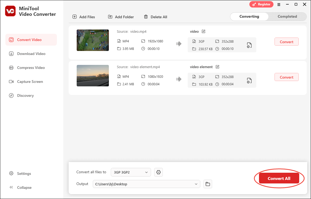Viewport: 311px width, 199px height.
Task: Click the 103.92 KB folder icon
Action: point(194,84)
